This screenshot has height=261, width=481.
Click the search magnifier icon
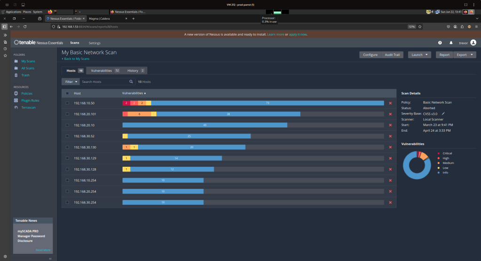[x=131, y=82]
